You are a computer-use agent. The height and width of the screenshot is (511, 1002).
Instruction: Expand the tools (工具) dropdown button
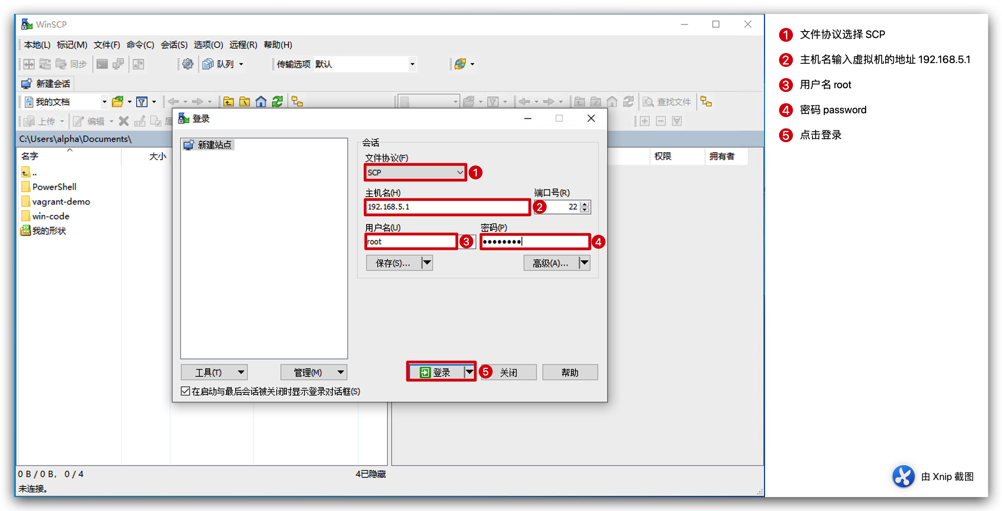point(214,373)
